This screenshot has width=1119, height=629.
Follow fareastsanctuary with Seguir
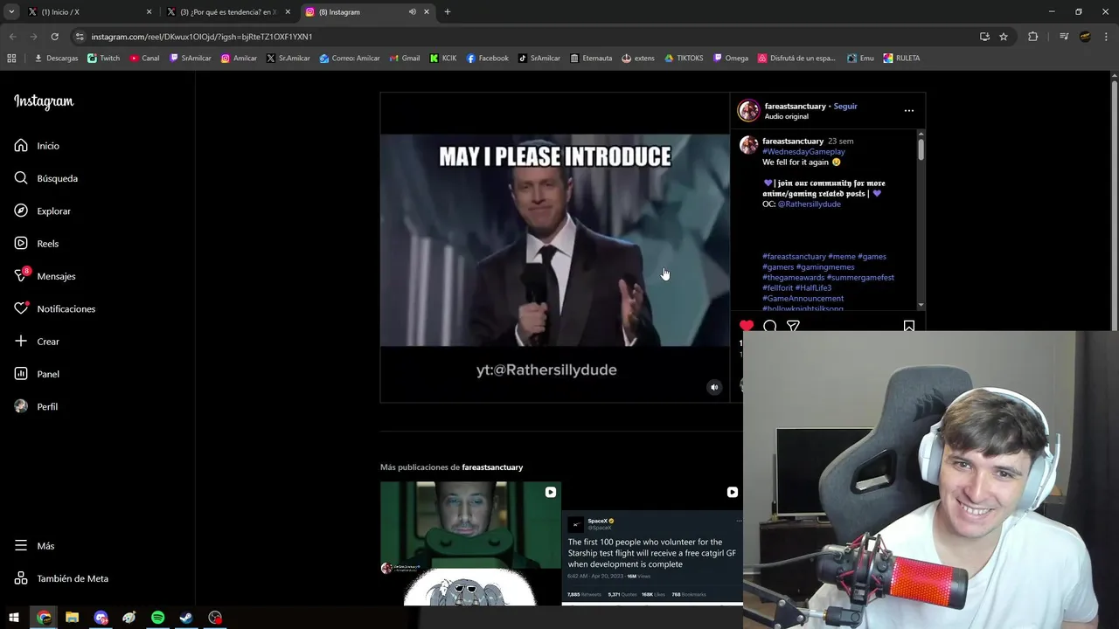point(845,106)
